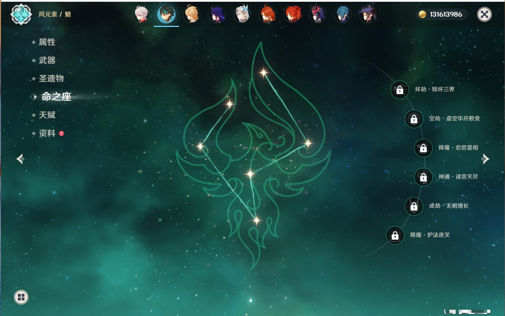Image resolution: width=505 pixels, height=316 pixels.
Task: Switch to Raiden Shogun's purple-haired avatar
Action: pos(217,14)
